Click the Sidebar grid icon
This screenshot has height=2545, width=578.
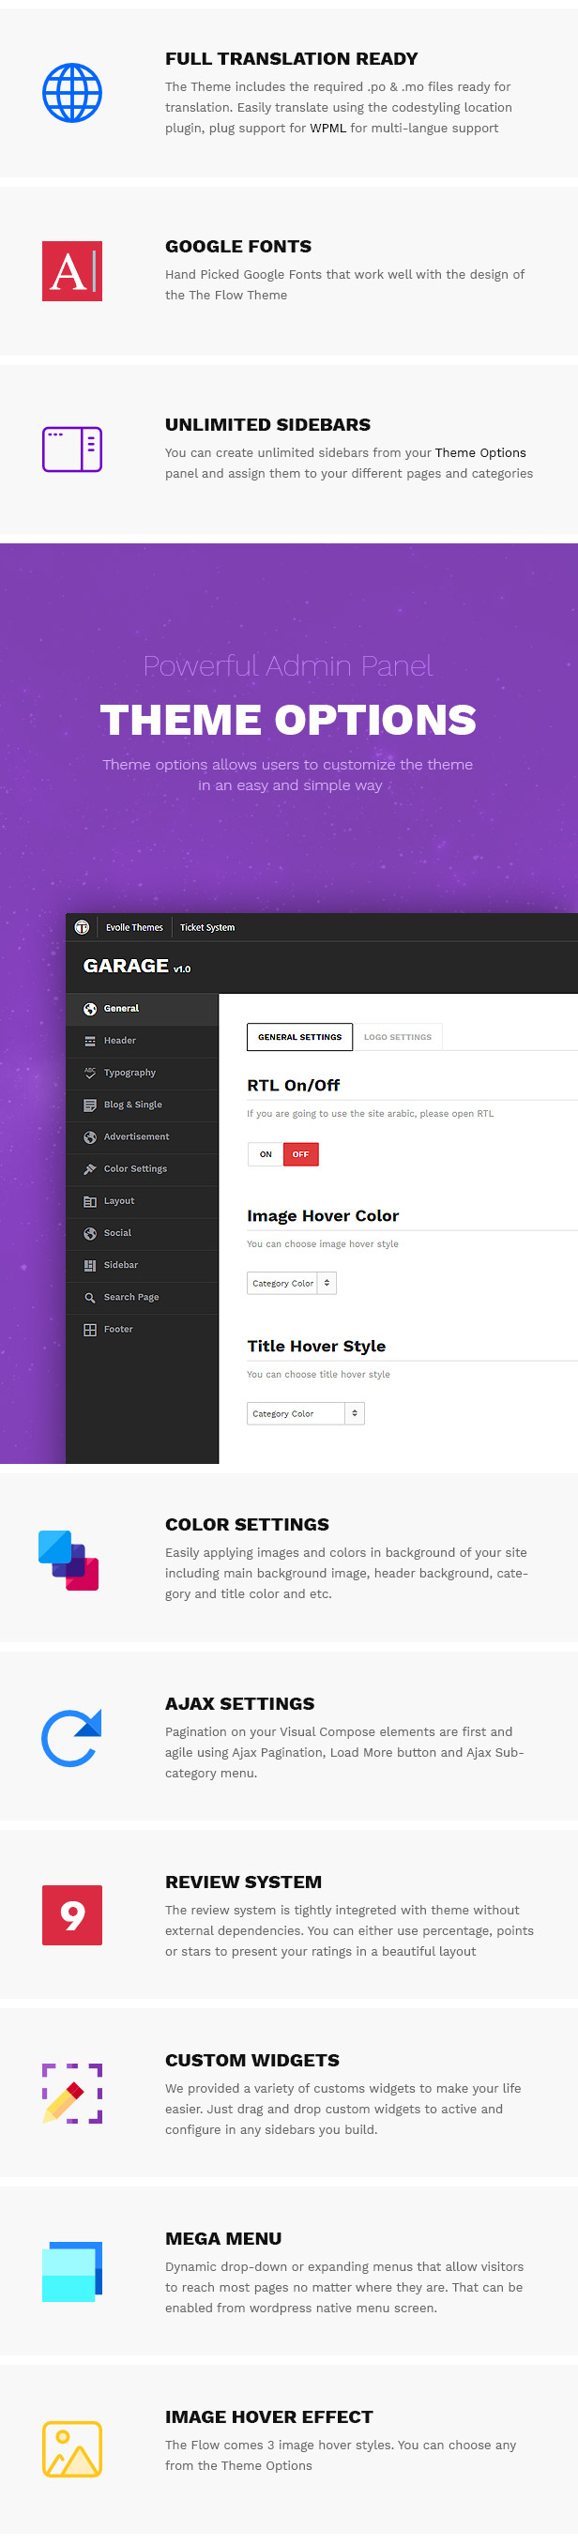coord(90,1266)
